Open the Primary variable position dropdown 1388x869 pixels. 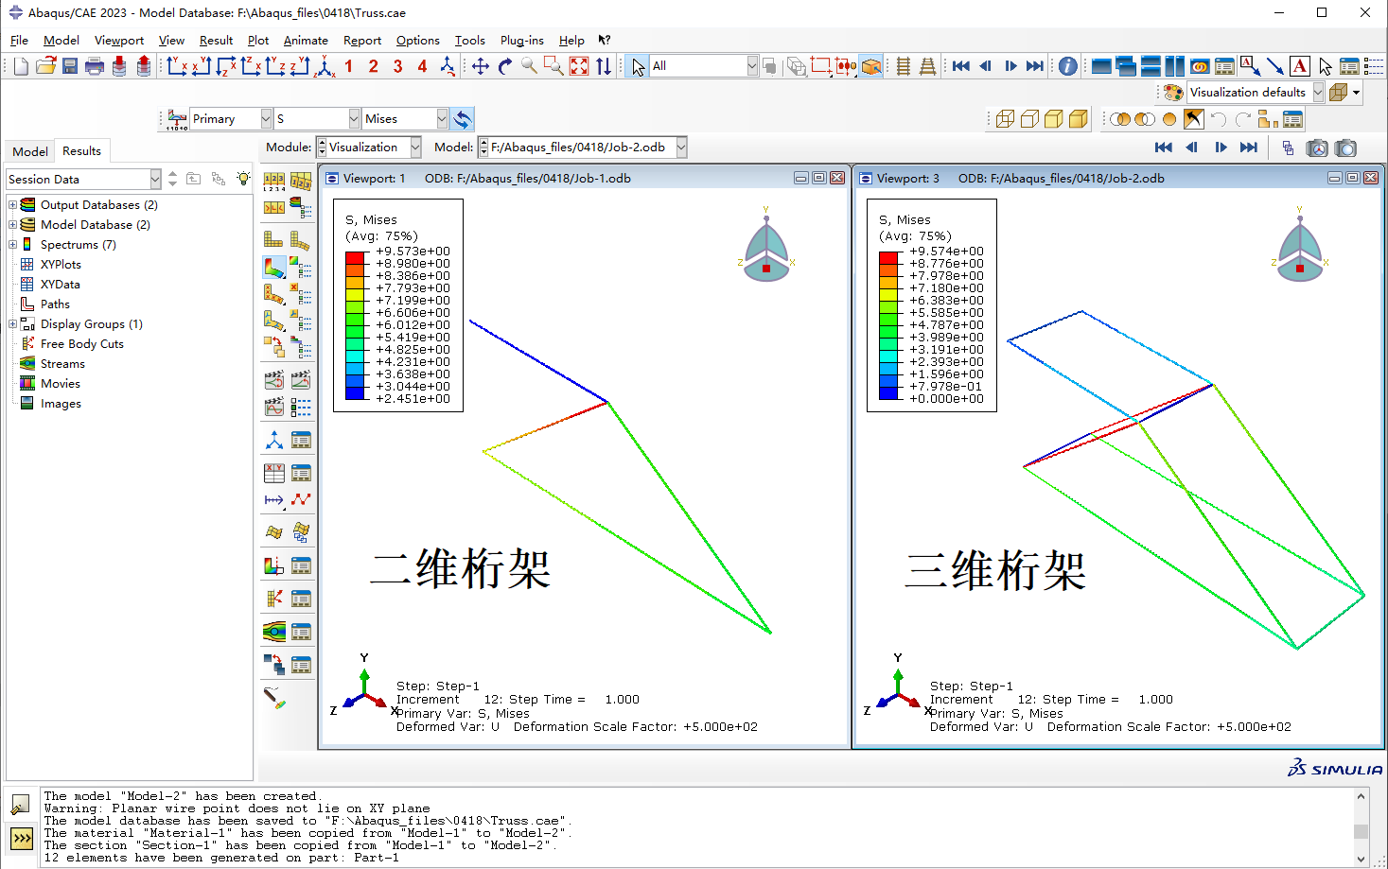[266, 118]
